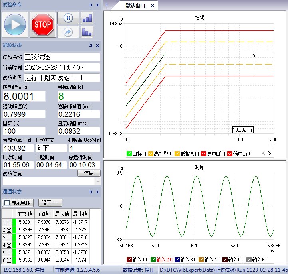Click channel 5 peak value 8.0053
Viewport: 288px width, 274px height.
[x=44, y=252]
